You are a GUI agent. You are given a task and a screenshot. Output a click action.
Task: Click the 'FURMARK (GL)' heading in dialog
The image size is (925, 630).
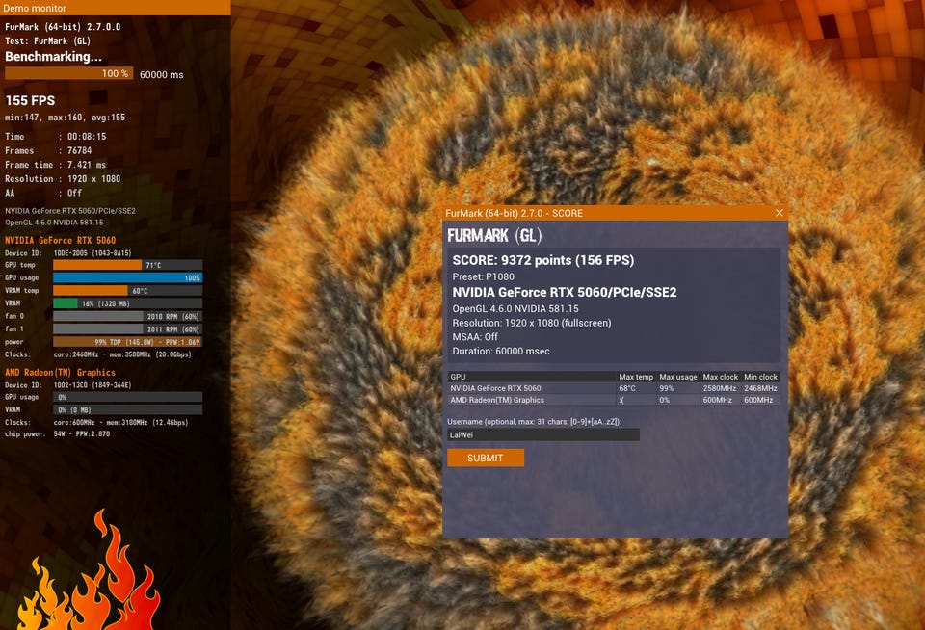tap(494, 236)
